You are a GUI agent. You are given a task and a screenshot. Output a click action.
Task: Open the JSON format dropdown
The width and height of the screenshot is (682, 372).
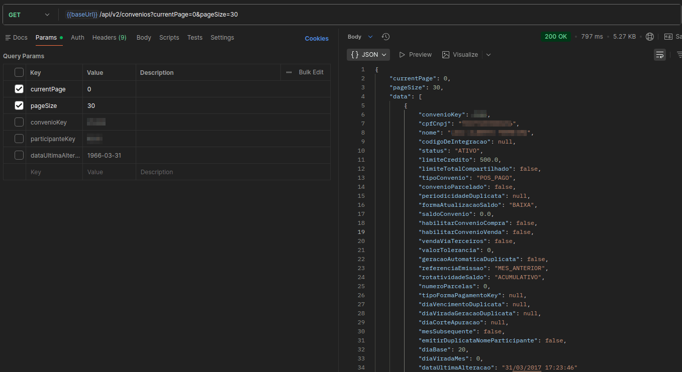coord(368,55)
